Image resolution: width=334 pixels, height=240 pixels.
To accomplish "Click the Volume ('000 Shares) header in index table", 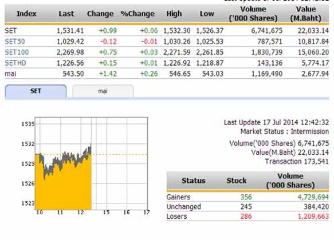I will pyautogui.click(x=253, y=14).
